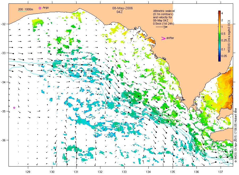Image resolution: width=239 pixels, height=175 pixels.
Task: Click the MODIS chlorophyll color scale bar
Action: click(219, 36)
